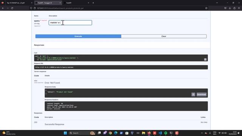Switch to the FastAPI - Swagger UI tab

[48, 3]
